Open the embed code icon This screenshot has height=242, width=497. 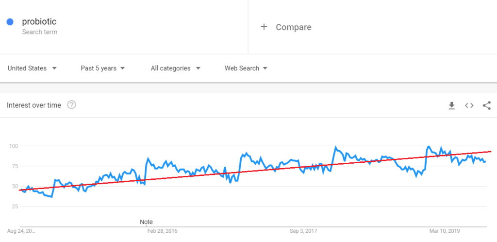pos(469,105)
